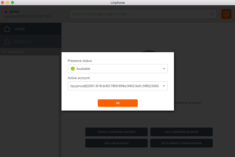Click the Active account label
The height and width of the screenshot is (157, 235).
click(79, 78)
